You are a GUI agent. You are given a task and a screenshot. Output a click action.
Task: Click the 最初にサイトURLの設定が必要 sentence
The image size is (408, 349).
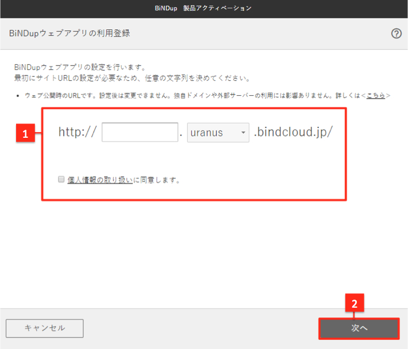(x=132, y=78)
